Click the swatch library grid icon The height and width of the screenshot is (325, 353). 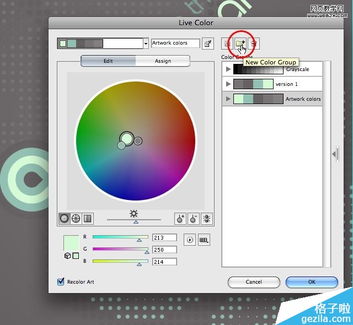coord(204,240)
